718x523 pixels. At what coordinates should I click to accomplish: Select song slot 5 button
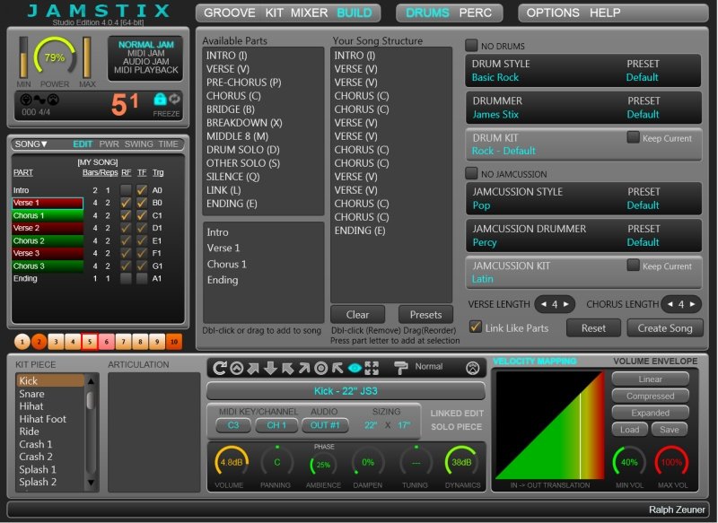(90, 342)
